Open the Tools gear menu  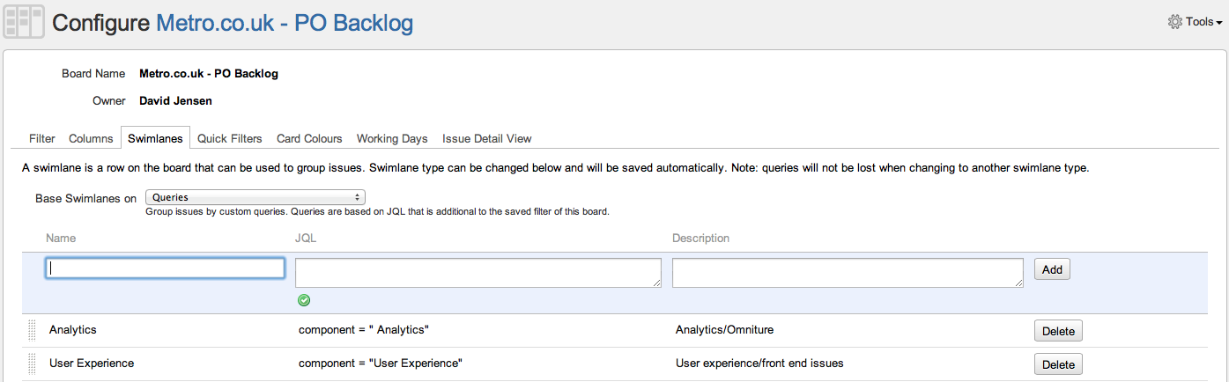click(1193, 22)
